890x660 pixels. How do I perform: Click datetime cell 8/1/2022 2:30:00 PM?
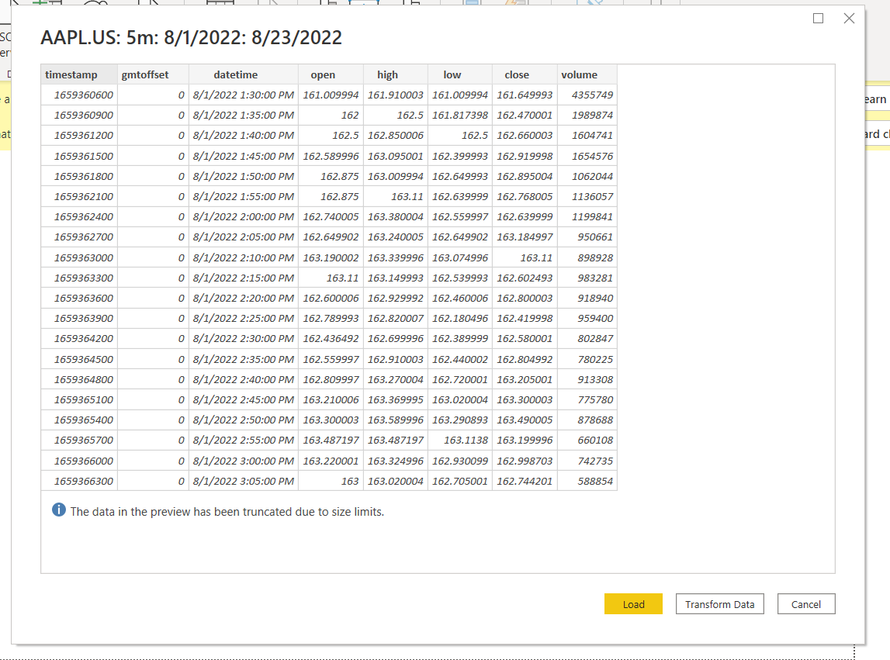(244, 338)
